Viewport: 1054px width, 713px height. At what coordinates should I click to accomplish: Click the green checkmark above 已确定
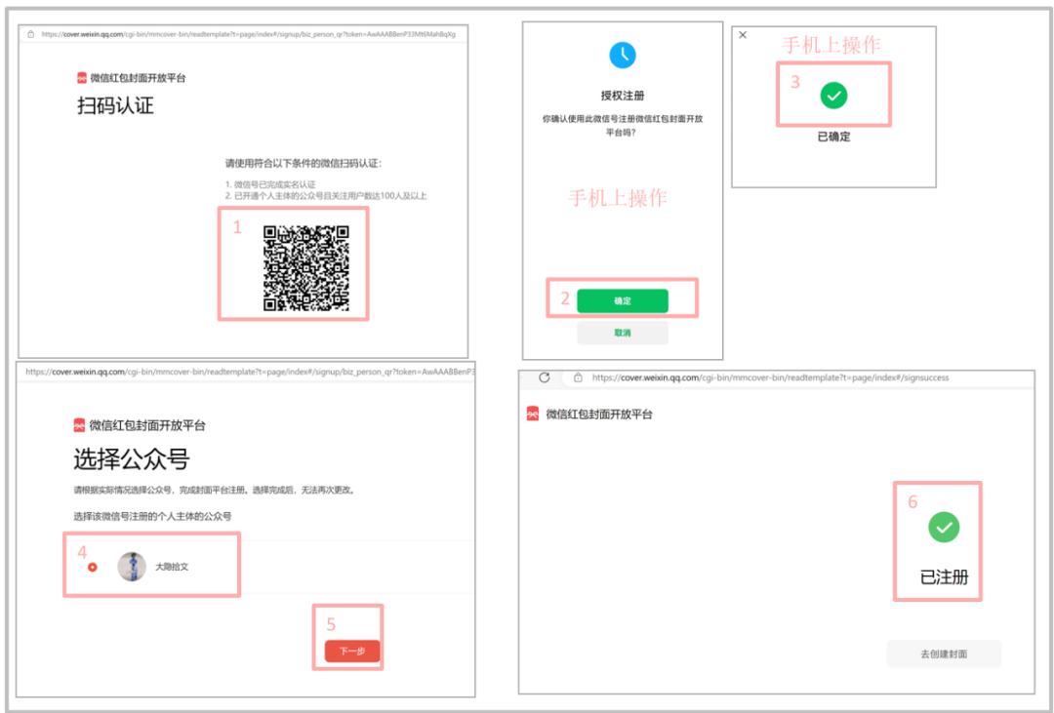click(x=833, y=96)
